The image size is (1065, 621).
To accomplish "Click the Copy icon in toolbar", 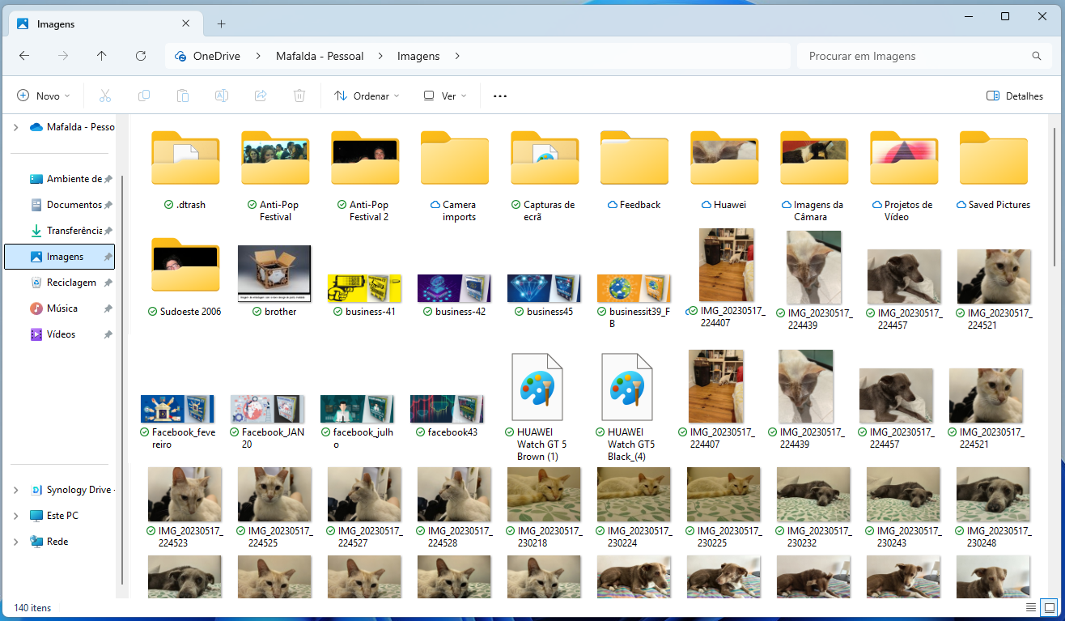I will (x=144, y=96).
